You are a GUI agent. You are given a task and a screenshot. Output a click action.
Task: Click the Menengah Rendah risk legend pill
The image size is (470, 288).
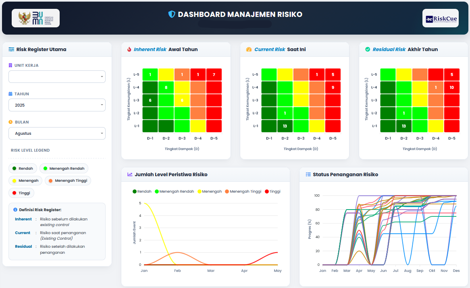coord(64,169)
